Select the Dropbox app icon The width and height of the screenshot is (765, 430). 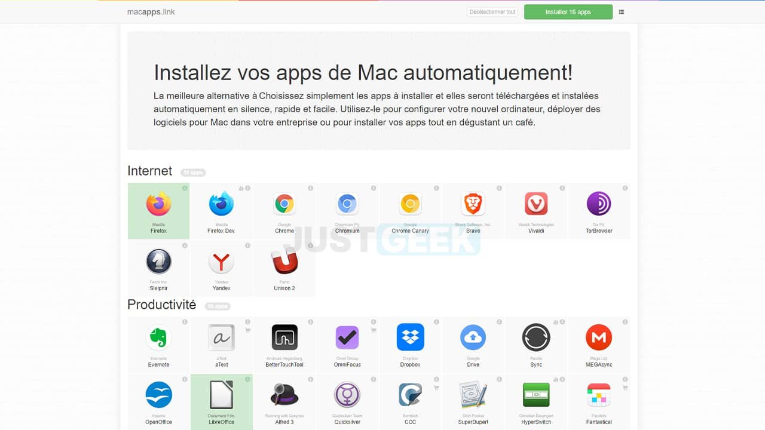(x=410, y=338)
